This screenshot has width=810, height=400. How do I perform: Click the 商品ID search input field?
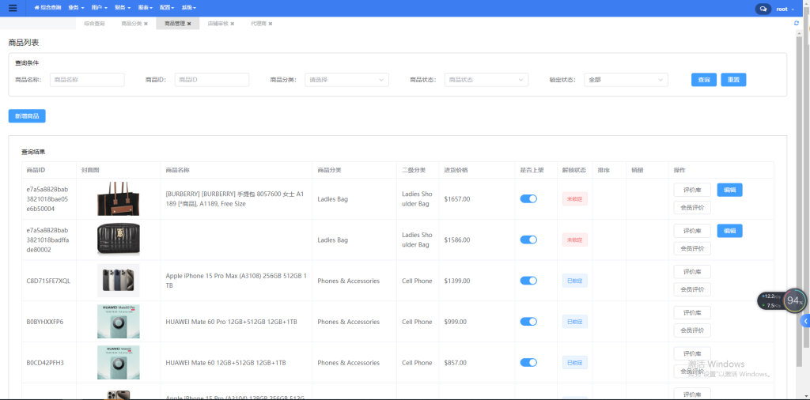[x=212, y=80]
